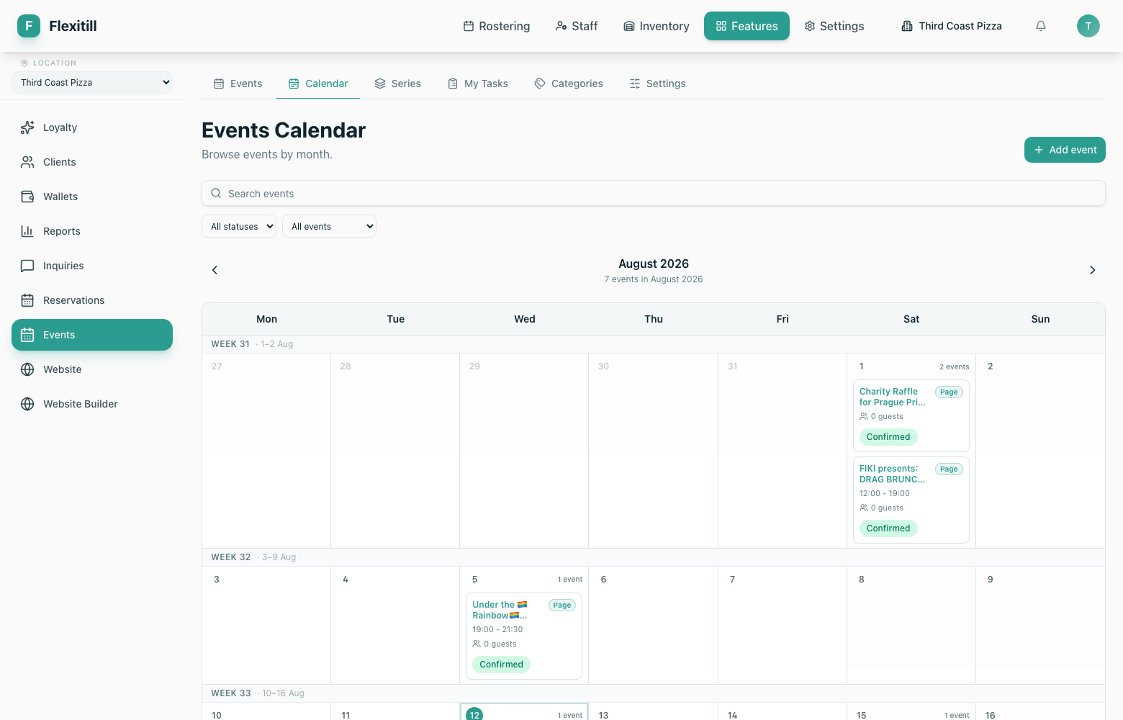Click the Loyalty sparkle icon

27,127
